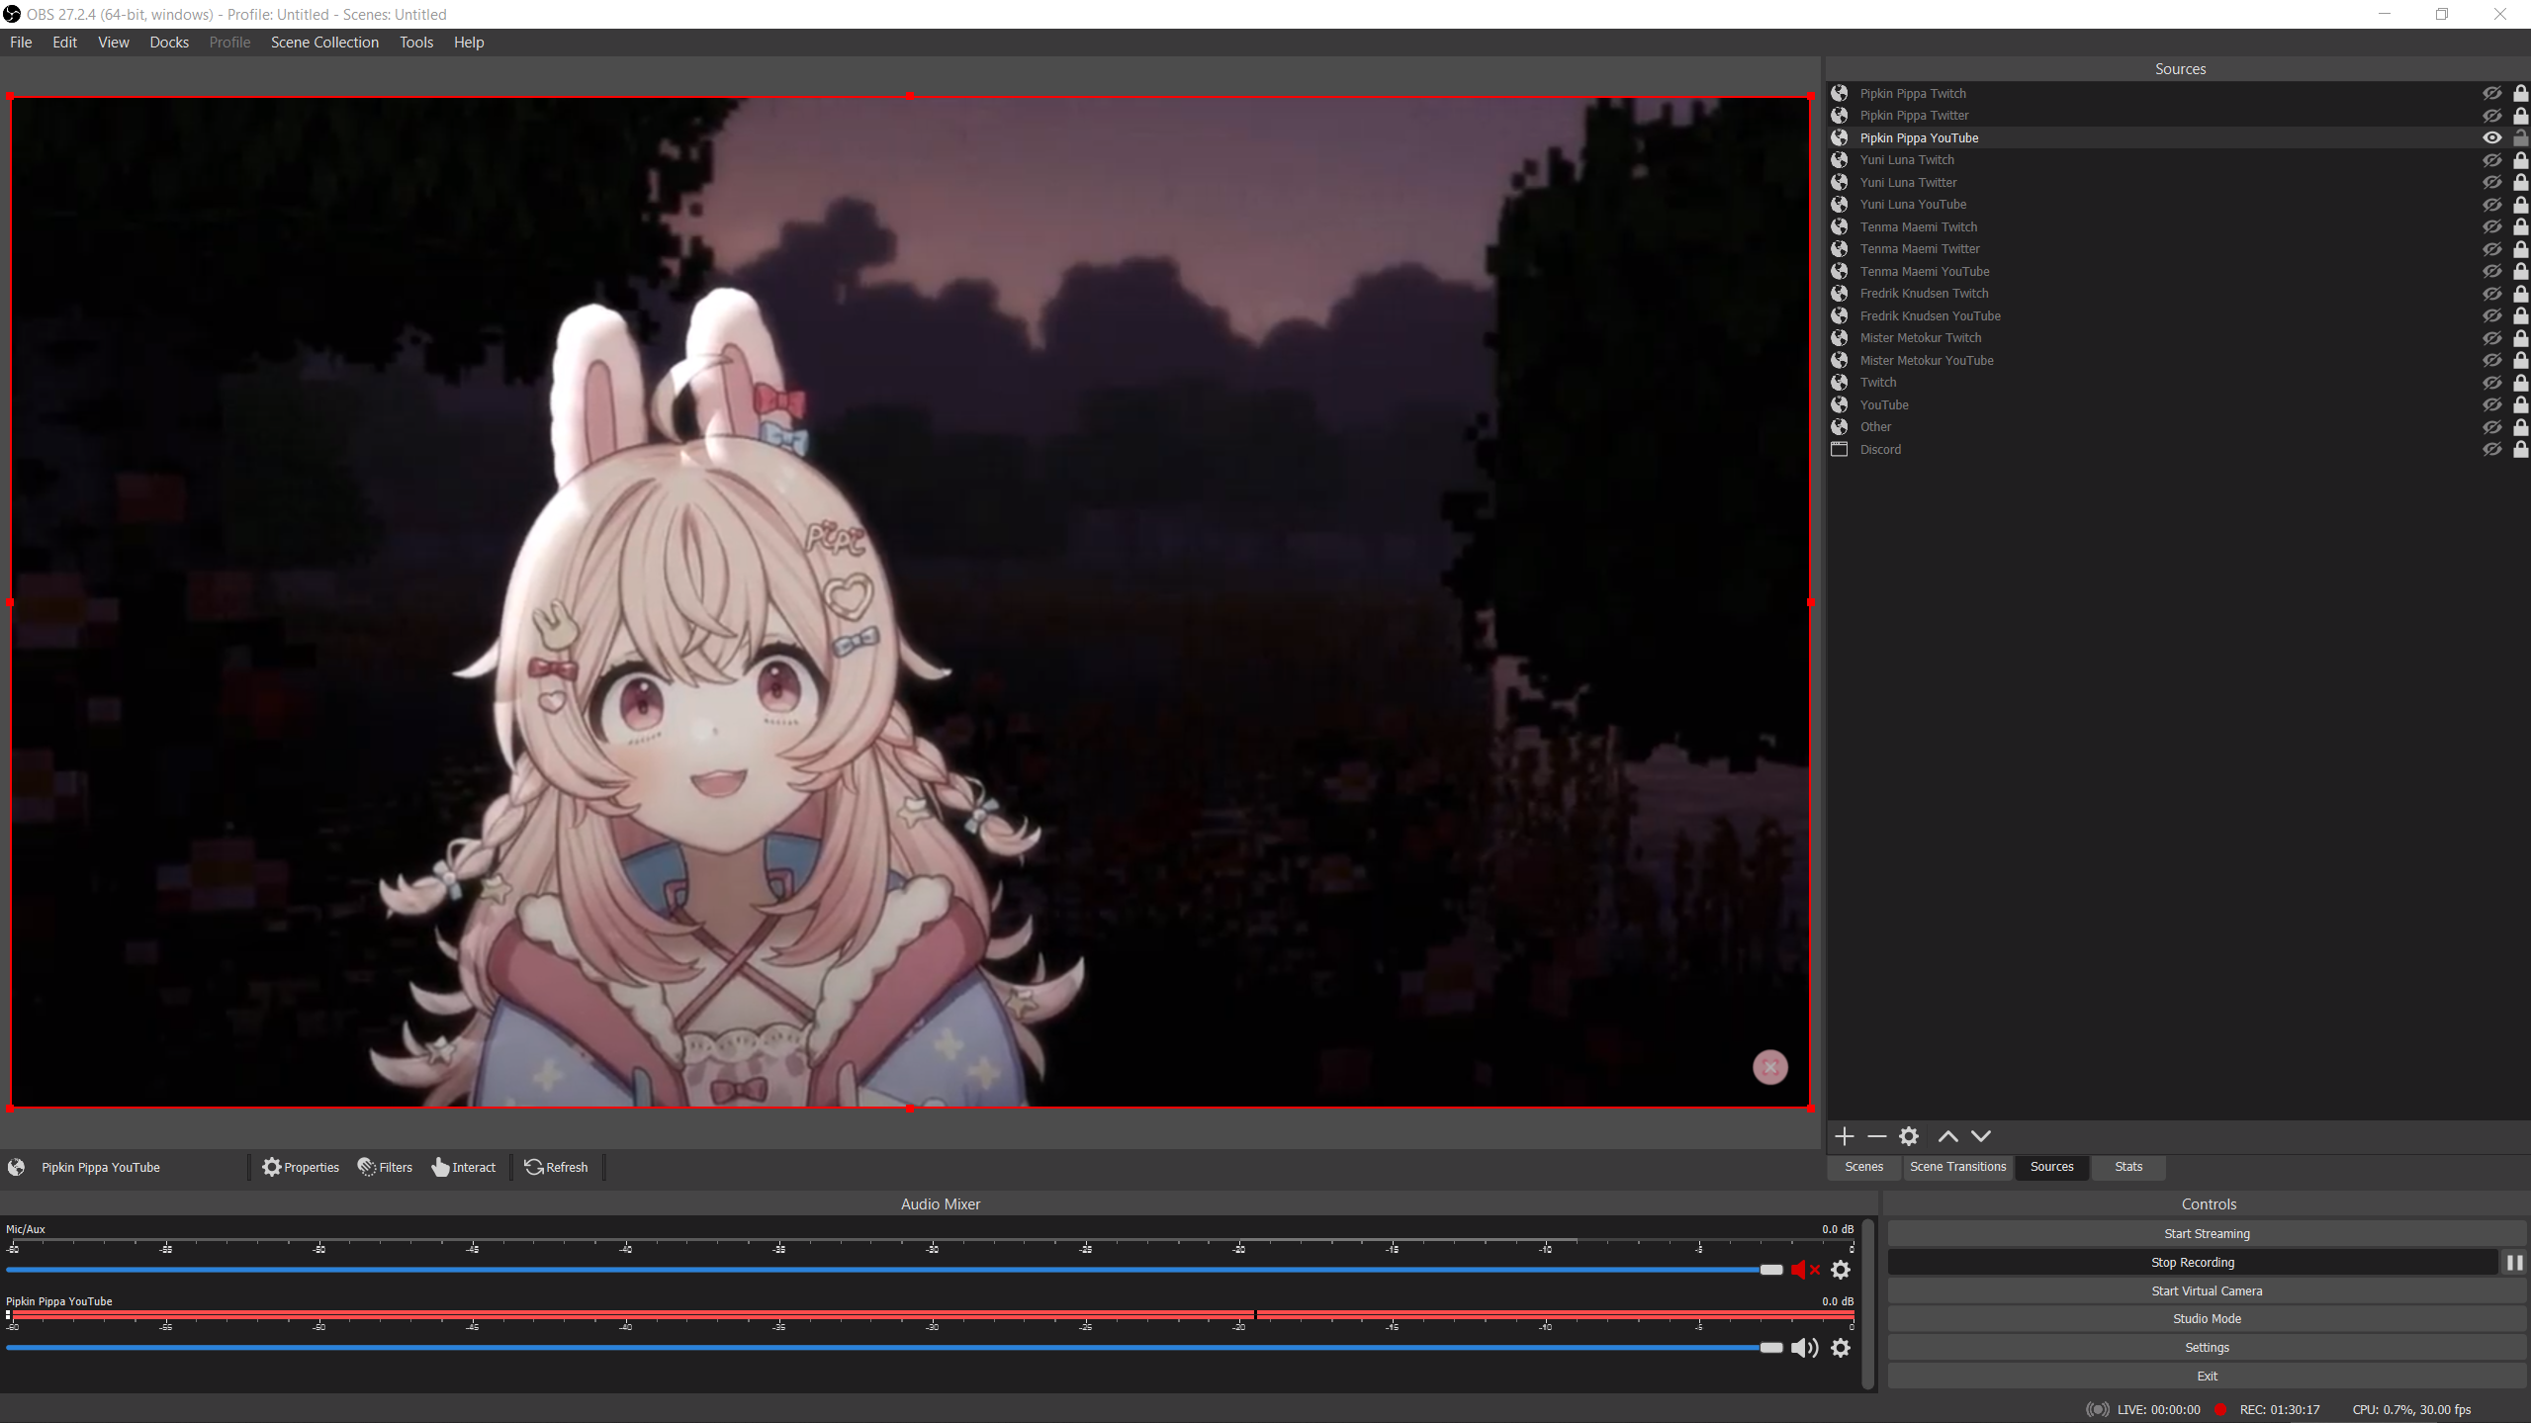Viewport: 2531px width, 1423px height.
Task: Show the Yuni Luna Twitch source
Action: (2492, 160)
